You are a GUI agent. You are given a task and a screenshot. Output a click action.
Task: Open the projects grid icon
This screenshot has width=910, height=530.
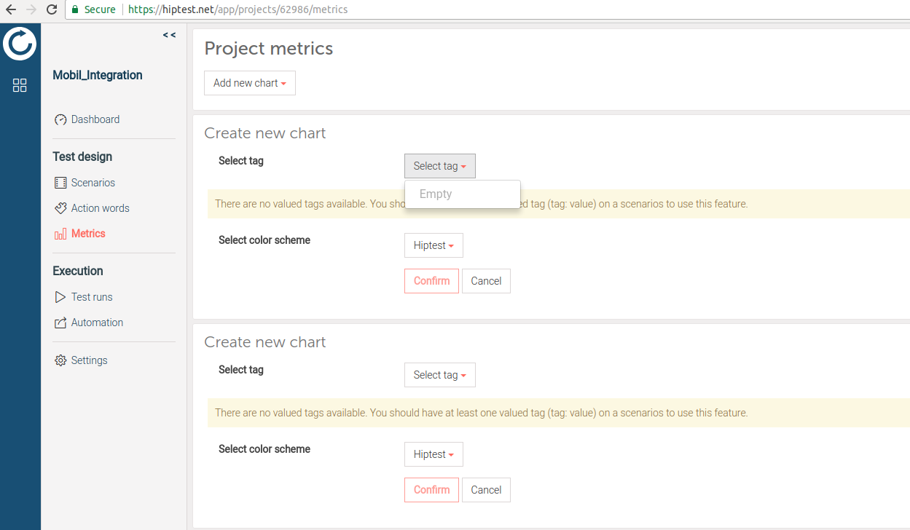pos(20,85)
